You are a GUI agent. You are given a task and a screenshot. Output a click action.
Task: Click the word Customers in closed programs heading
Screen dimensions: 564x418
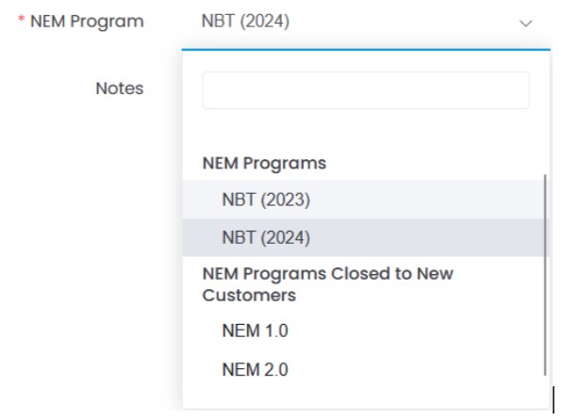pos(249,296)
